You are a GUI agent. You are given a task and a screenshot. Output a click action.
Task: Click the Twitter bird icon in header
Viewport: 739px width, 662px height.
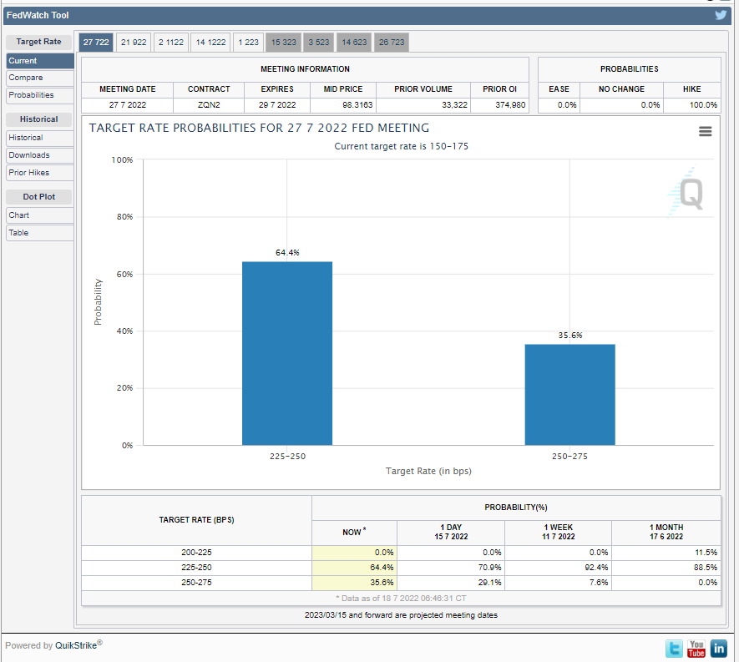point(721,15)
